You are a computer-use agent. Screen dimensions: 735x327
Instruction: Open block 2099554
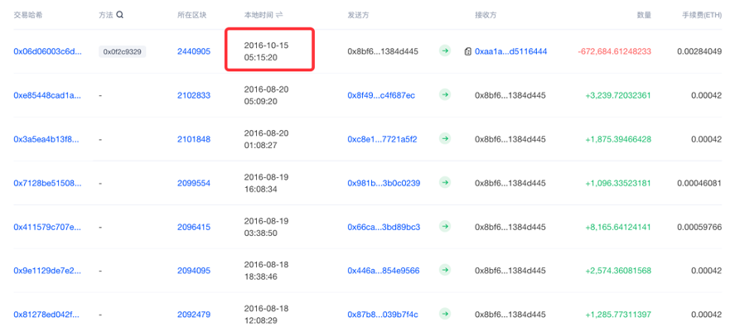[194, 183]
